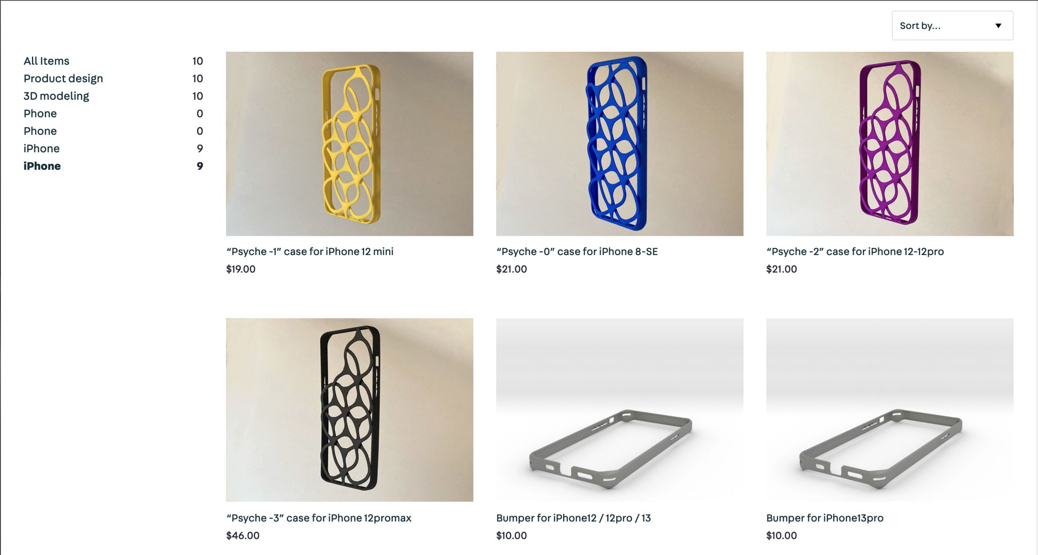Screen dimensions: 1038x555
Task: Open Bumper for iPhone13pro image
Action: pos(890,410)
